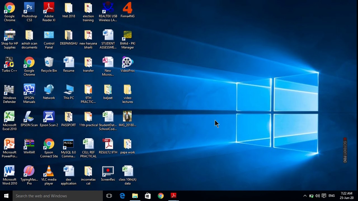Viewport: 358px width, 201px height.
Task: Open the volume control tray icon
Action: click(317, 196)
